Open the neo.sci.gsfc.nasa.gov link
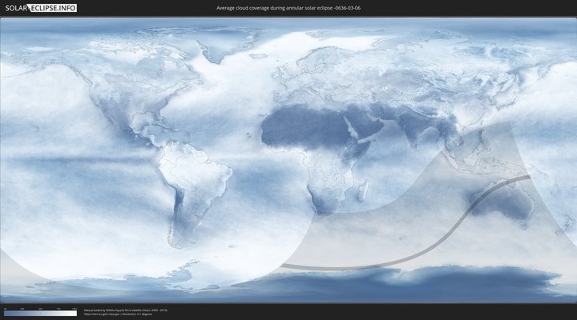Screen dimensions: 577x320 (99, 314)
